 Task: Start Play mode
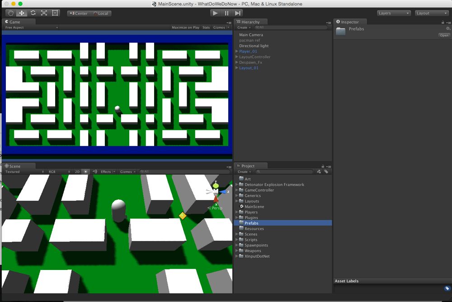tap(215, 13)
